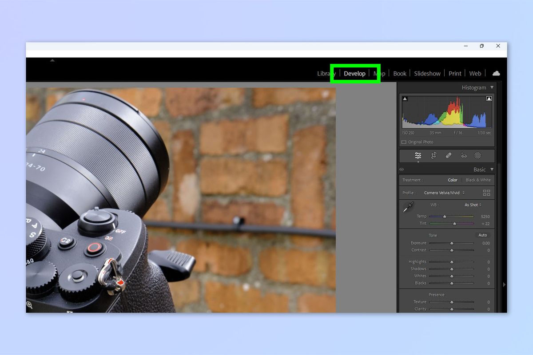Screen dimensions: 533x355
Task: Collapse the Histogram panel
Action: [492, 87]
